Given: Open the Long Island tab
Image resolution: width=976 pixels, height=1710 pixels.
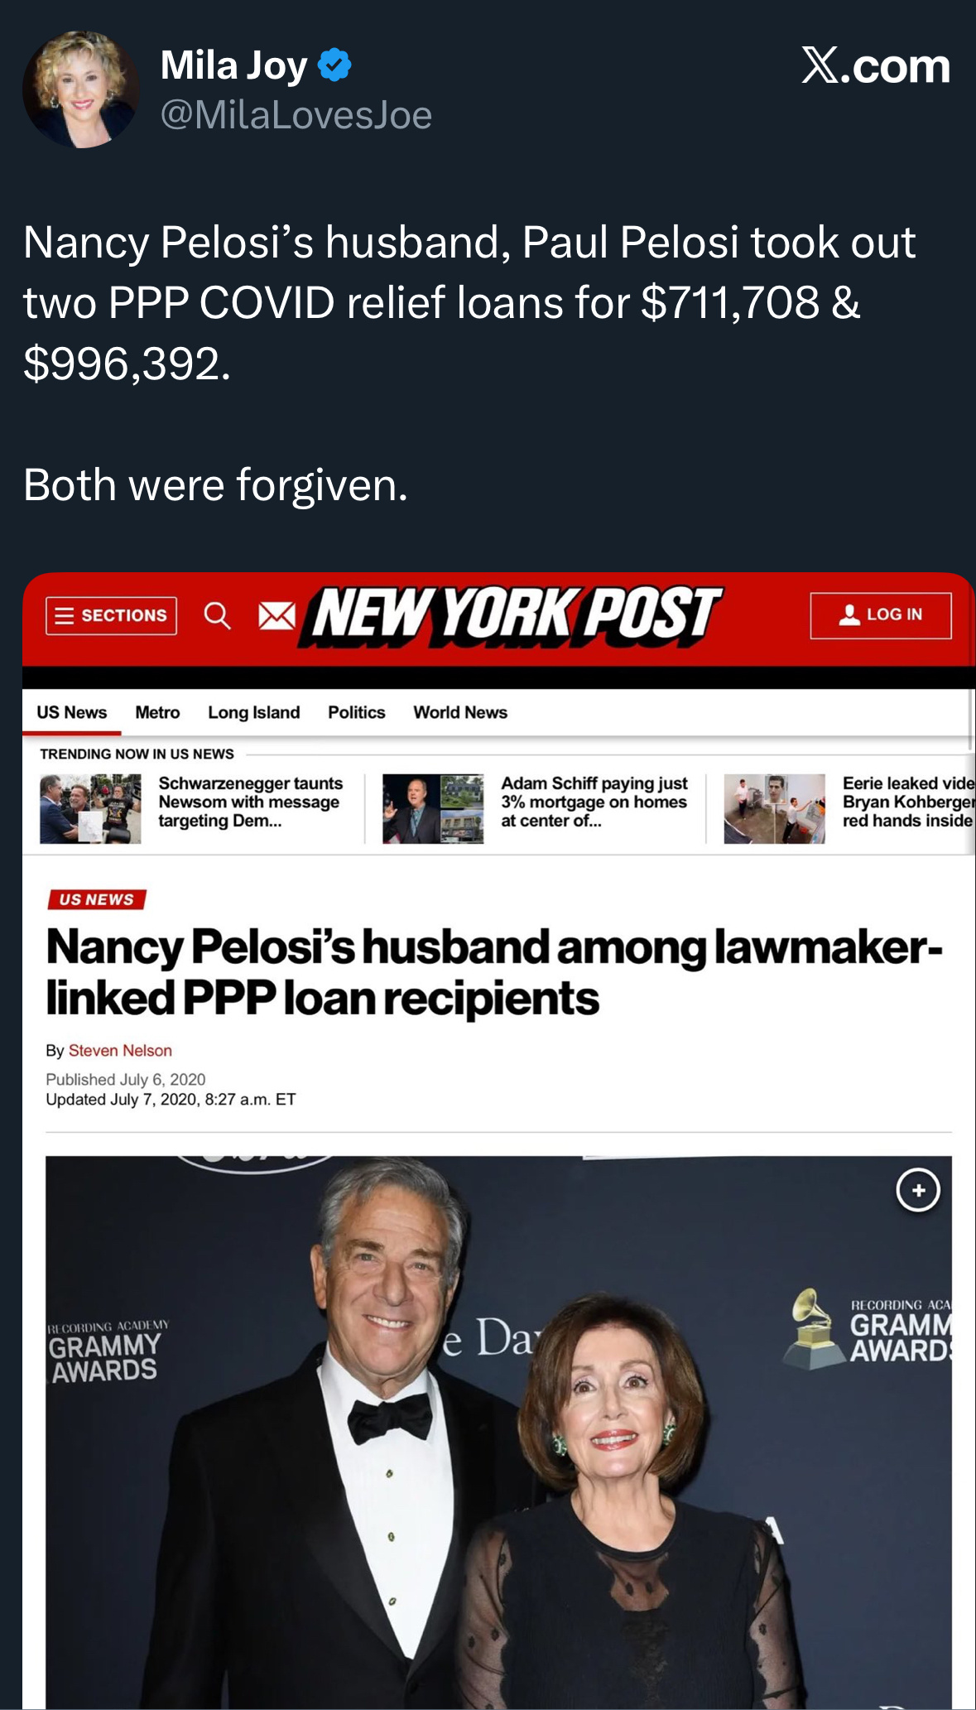Looking at the screenshot, I should (x=254, y=712).
